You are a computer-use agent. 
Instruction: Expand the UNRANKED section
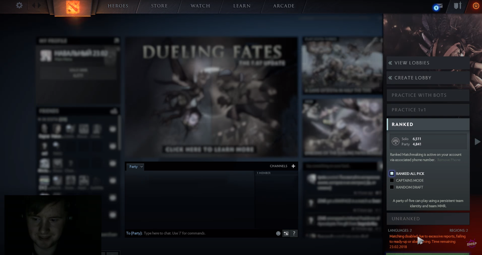pyautogui.click(x=428, y=219)
